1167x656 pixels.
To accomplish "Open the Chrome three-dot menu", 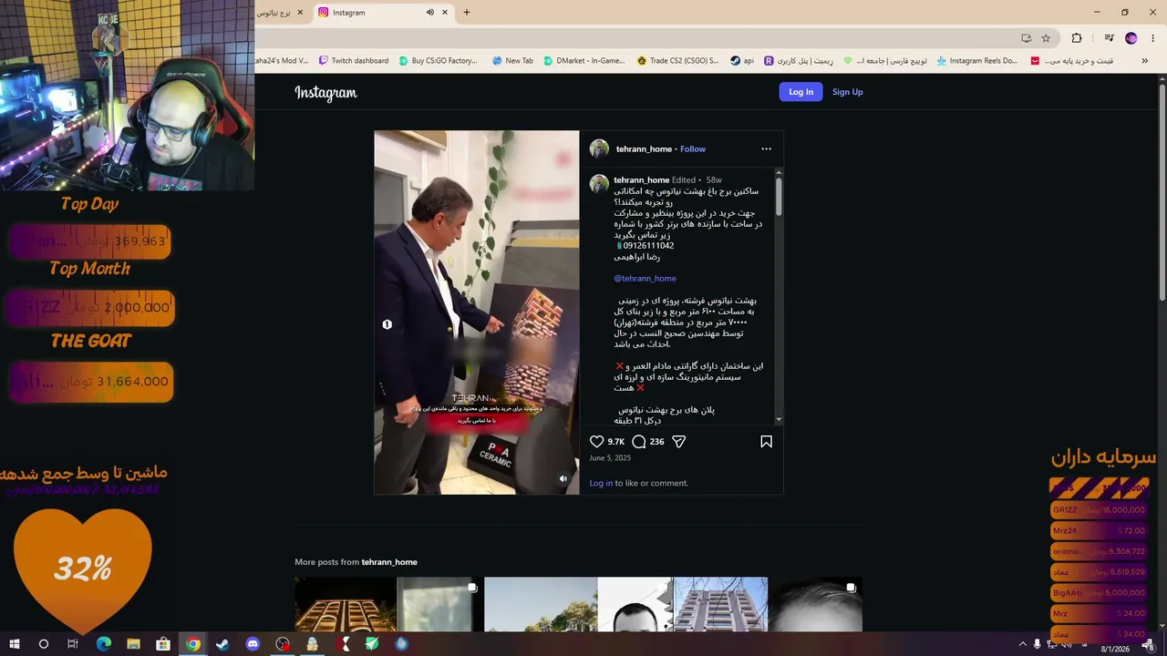I will pyautogui.click(x=1153, y=38).
